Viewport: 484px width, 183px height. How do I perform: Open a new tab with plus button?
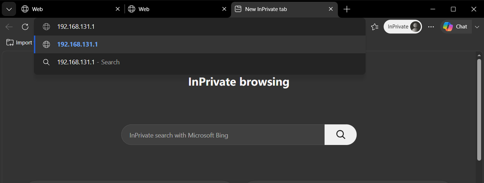[347, 9]
